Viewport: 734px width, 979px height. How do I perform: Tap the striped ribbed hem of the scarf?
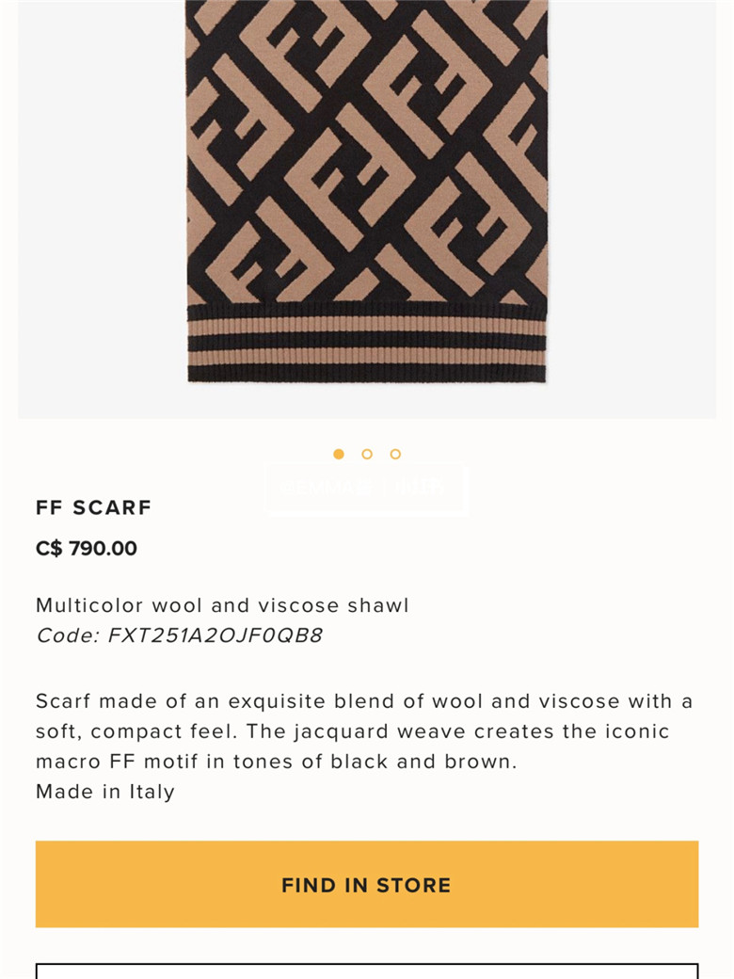(367, 343)
